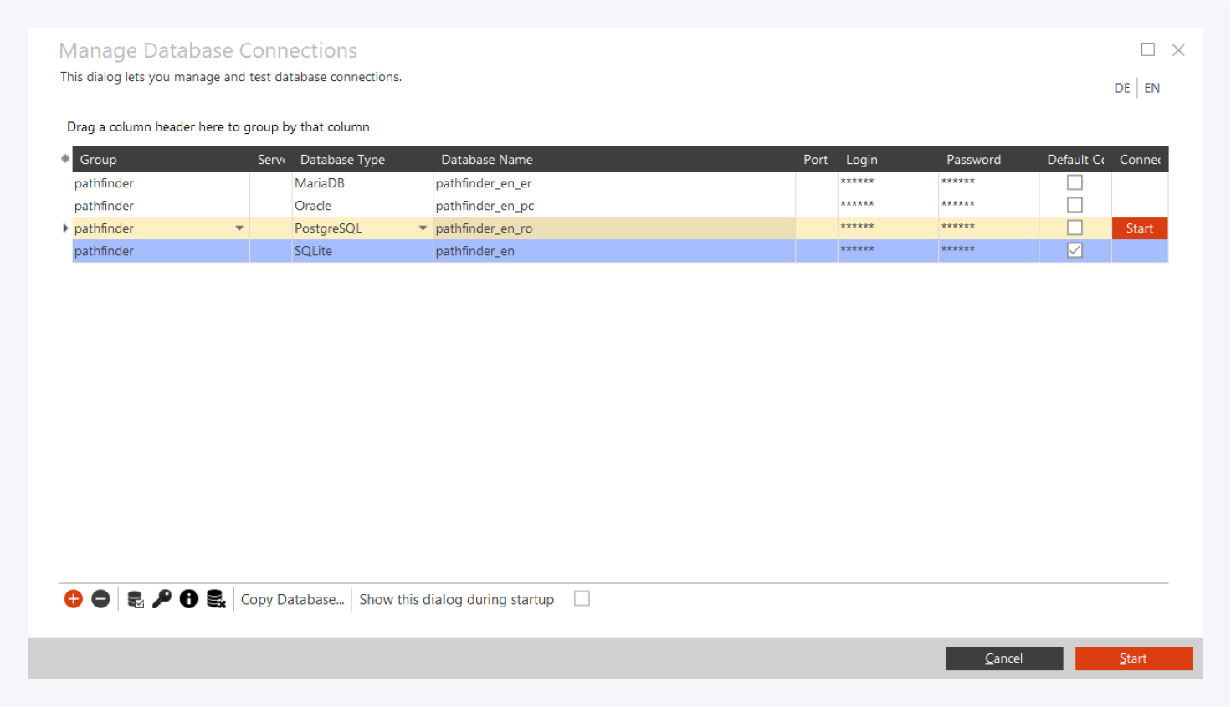Click the pathfinder_en_pc database name cell
Viewport: 1231px width, 707px height.
pos(485,206)
